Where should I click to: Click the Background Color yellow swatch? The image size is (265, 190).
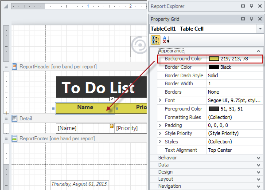pos(214,59)
